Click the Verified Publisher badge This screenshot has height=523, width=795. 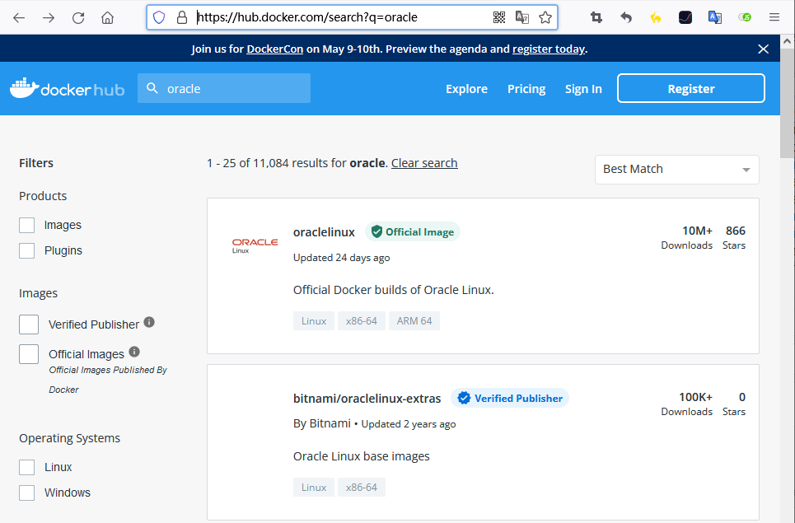pos(510,398)
